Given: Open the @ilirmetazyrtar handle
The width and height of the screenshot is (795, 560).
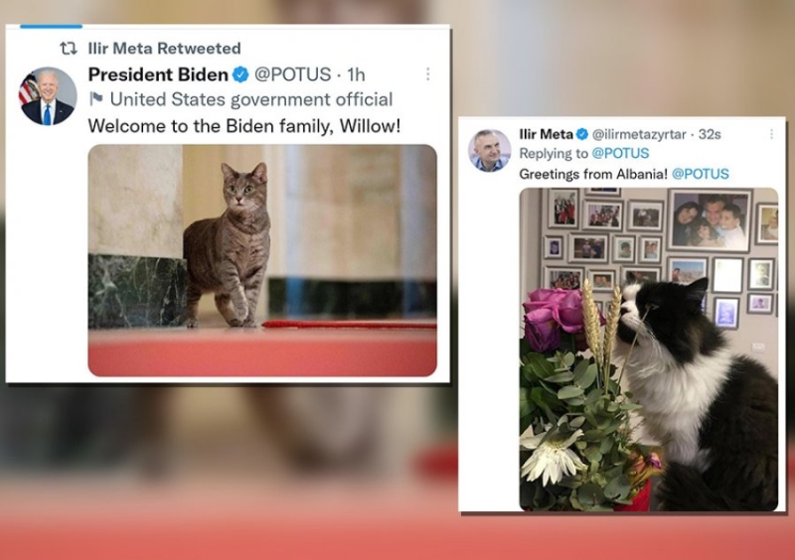Looking at the screenshot, I should click(639, 134).
